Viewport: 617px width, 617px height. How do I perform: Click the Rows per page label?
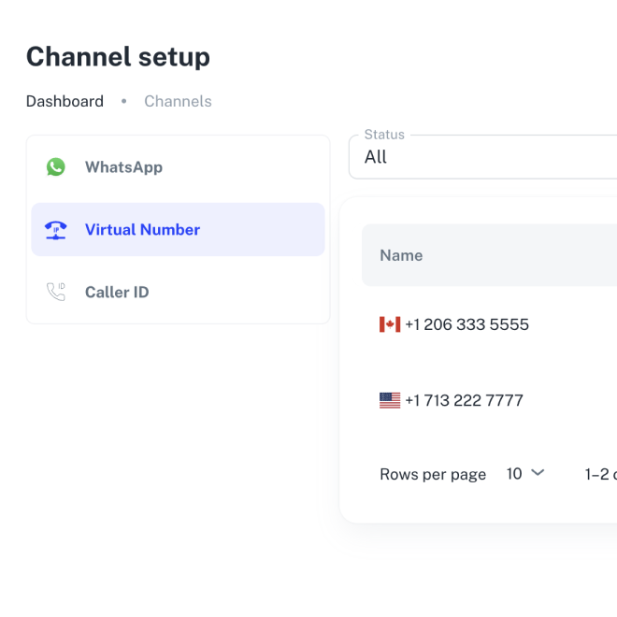point(433,475)
